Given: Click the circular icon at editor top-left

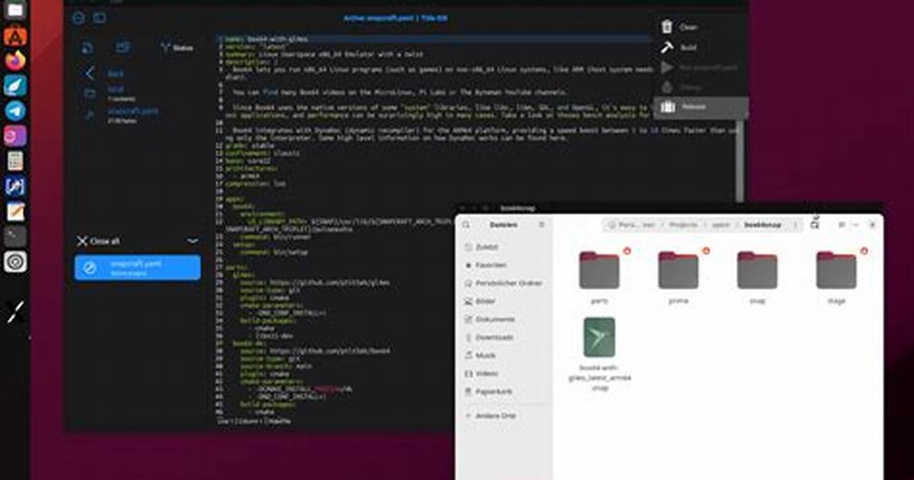Looking at the screenshot, I should (79, 18).
